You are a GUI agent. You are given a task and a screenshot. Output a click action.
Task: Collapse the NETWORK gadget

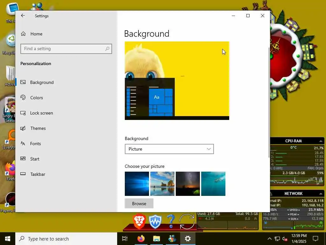[321, 194]
